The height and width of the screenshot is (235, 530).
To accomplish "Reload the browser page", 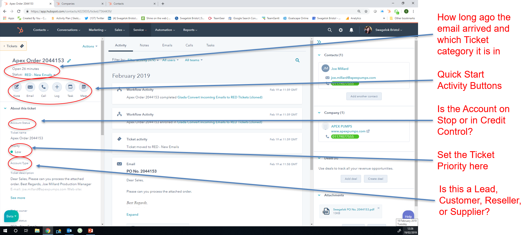I will 19,11.
